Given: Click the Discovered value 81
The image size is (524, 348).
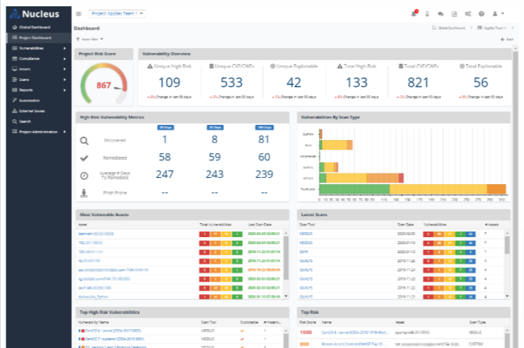Looking at the screenshot, I should click(x=264, y=139).
